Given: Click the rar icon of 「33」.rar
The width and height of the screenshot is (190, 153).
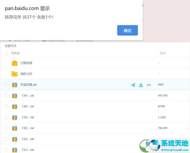Looking at the screenshot, I should tap(15, 139).
